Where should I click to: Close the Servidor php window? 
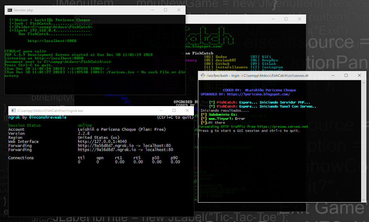pos(179,10)
